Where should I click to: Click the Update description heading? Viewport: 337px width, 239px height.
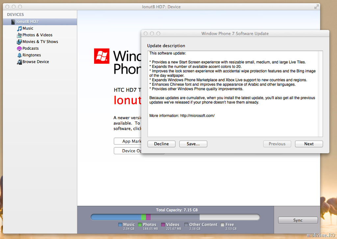(x=166, y=45)
